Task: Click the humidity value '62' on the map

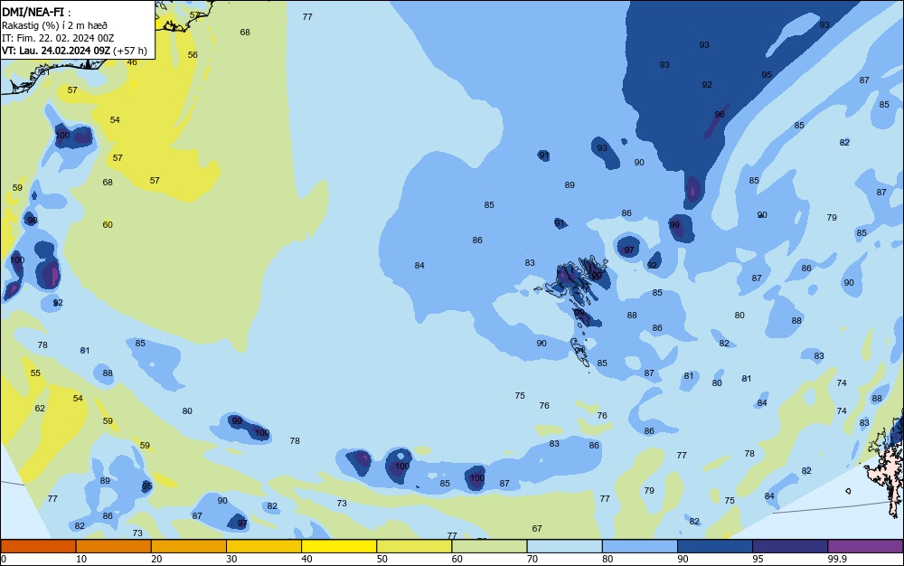Action: (40, 408)
